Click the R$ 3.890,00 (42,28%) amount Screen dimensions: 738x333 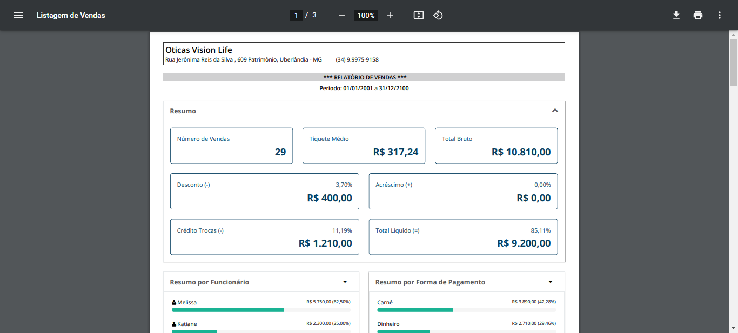[x=534, y=302]
